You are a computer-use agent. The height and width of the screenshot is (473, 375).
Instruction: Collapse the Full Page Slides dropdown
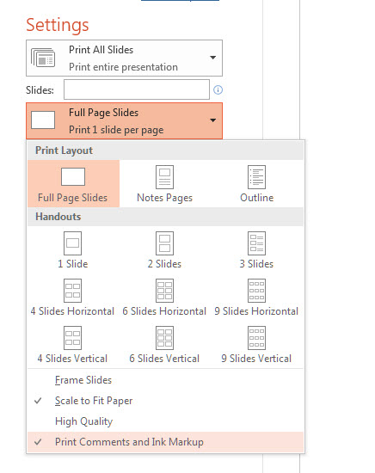click(x=125, y=120)
